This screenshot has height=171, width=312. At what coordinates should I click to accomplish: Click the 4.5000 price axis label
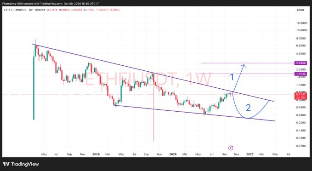[x=301, y=54]
